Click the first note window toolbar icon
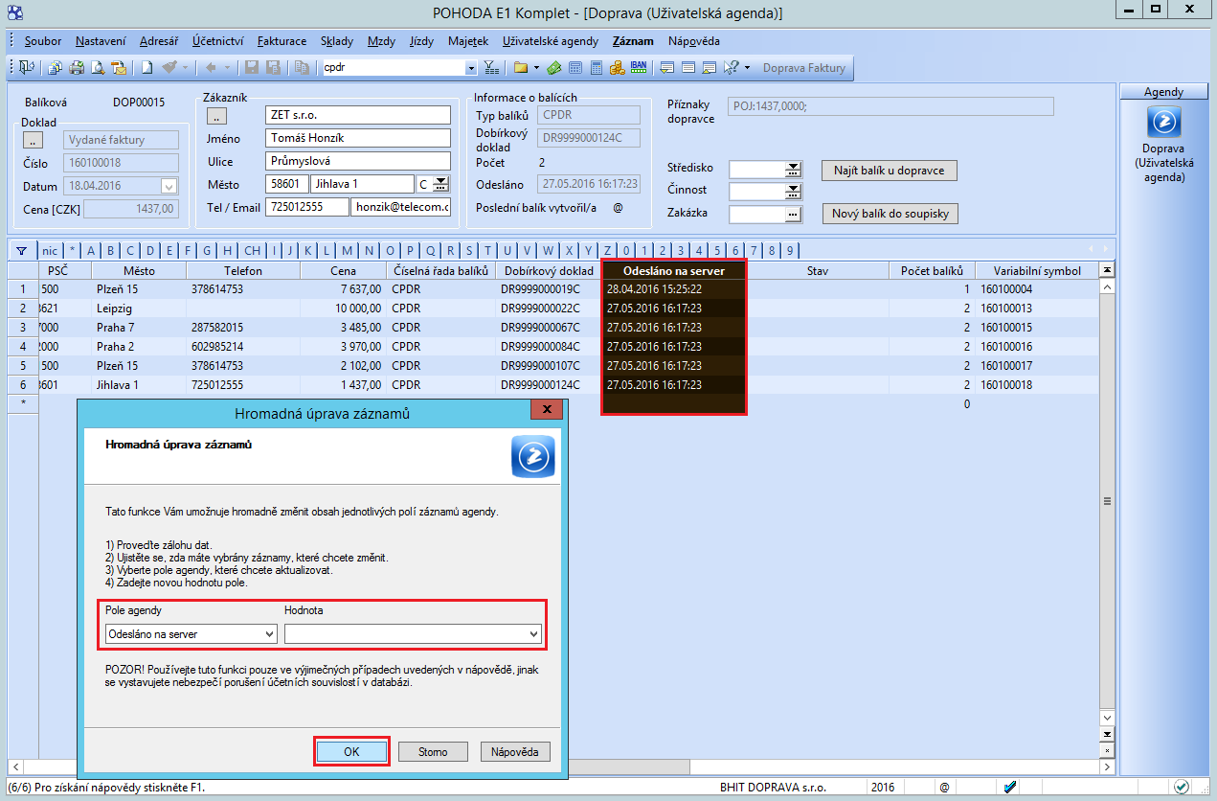The width and height of the screenshot is (1217, 801). coord(666,67)
